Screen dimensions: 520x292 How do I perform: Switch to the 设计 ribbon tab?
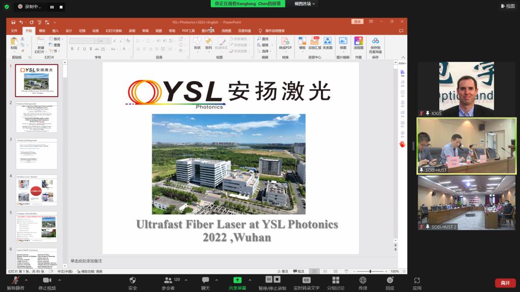click(69, 30)
